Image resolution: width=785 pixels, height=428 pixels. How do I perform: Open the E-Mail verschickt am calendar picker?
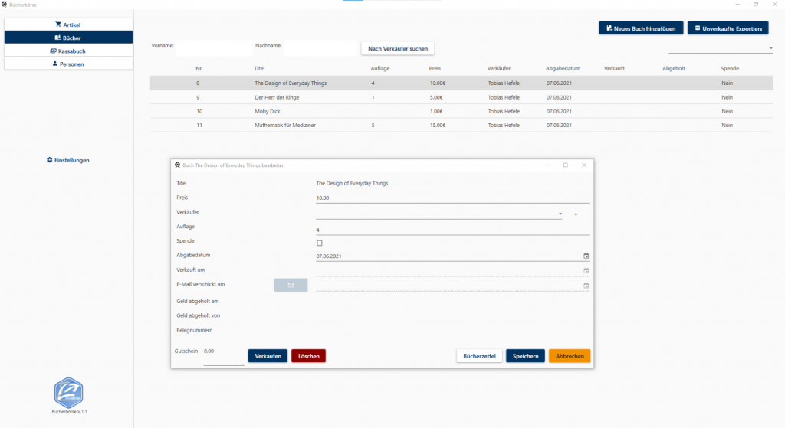pos(586,286)
